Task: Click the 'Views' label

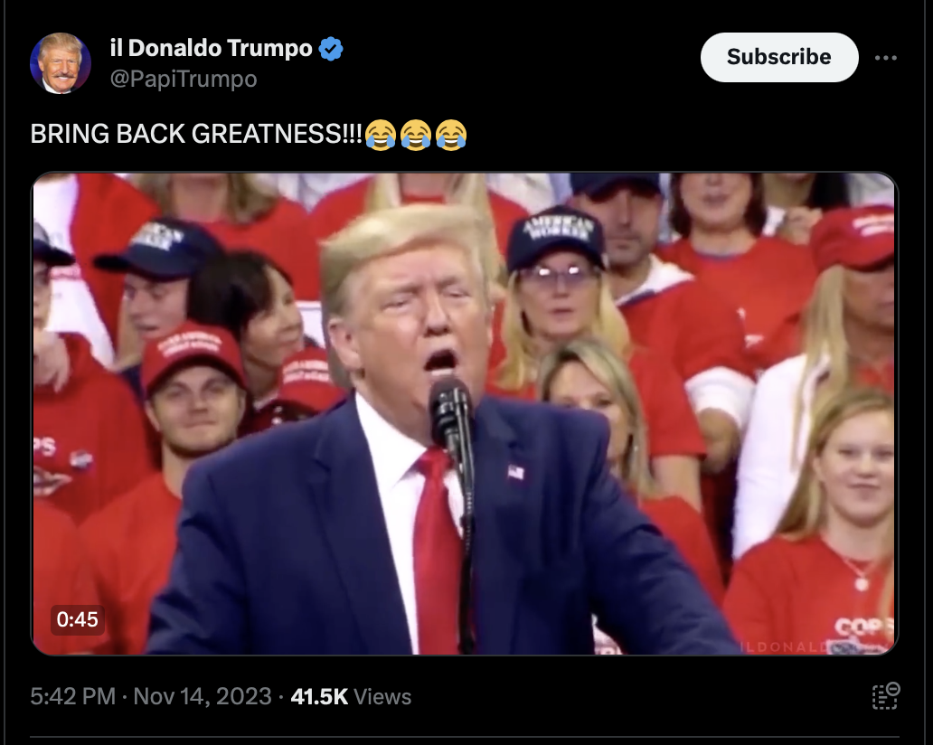Action: (x=382, y=697)
